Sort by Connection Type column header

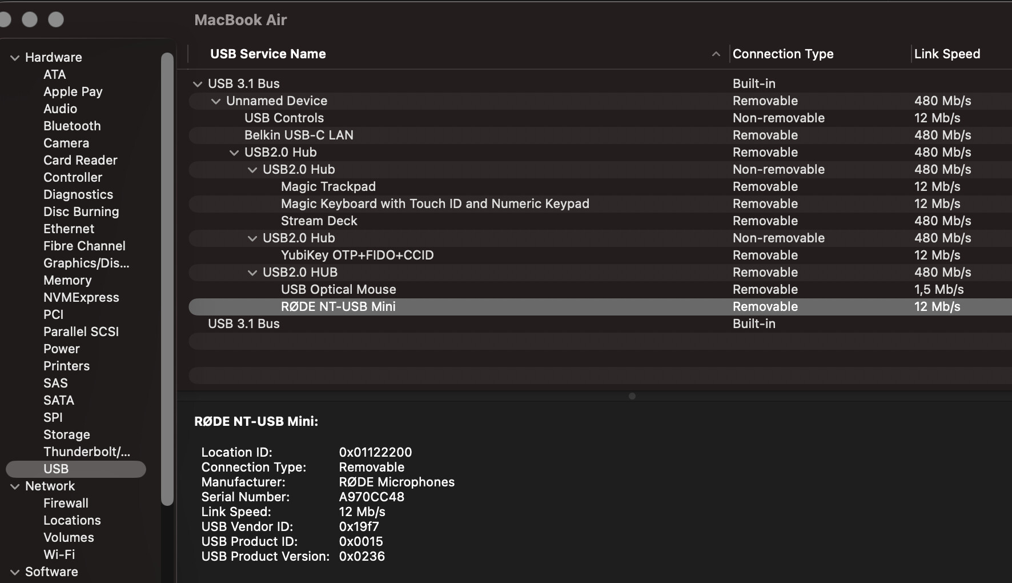click(x=782, y=54)
